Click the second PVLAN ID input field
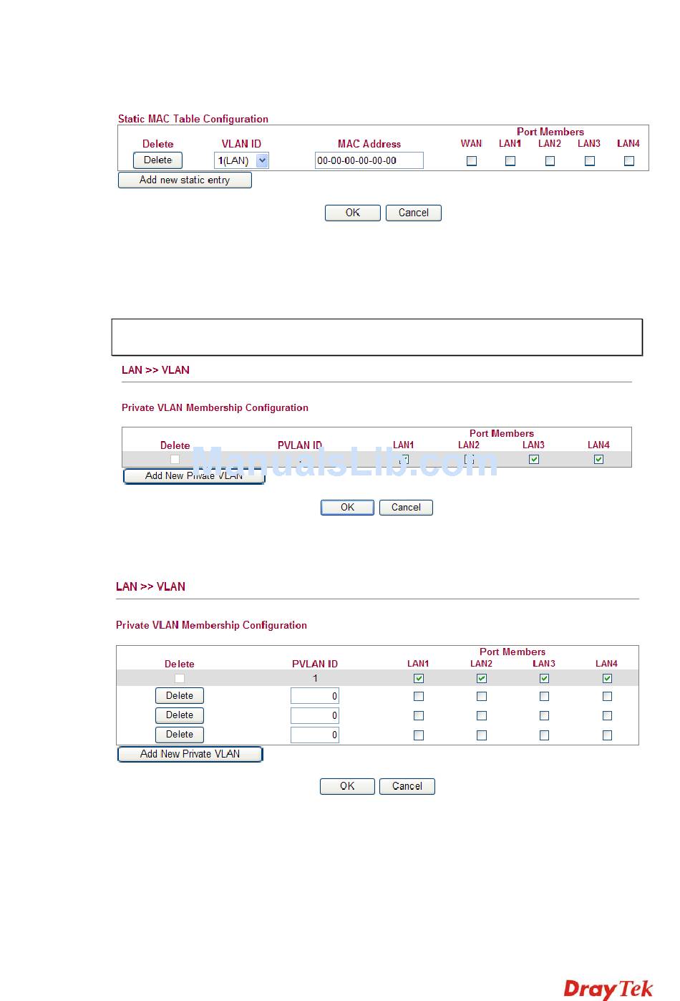 tap(315, 715)
